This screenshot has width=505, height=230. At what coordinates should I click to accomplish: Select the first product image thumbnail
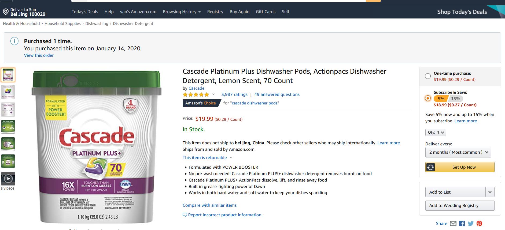tap(8, 75)
